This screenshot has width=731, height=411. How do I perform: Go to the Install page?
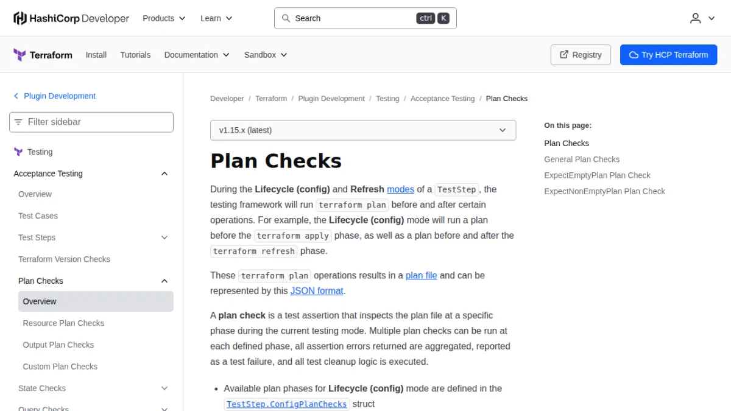coord(96,55)
